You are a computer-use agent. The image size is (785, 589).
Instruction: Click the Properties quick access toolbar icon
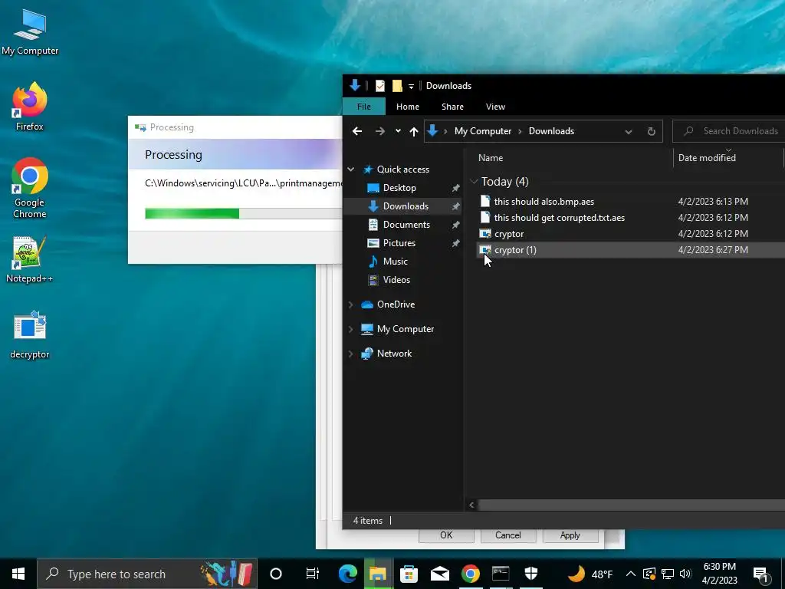pos(380,86)
